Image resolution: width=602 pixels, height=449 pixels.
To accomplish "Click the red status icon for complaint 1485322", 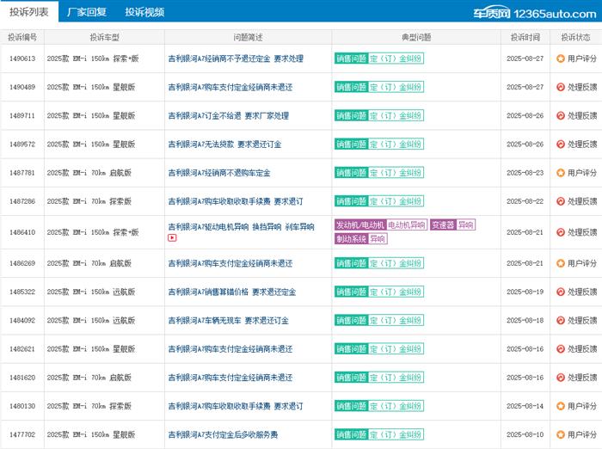I will (x=561, y=292).
